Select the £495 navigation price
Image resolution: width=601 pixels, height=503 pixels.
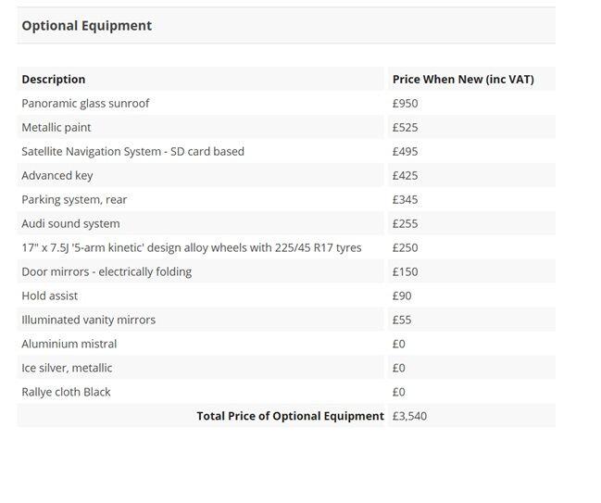406,152
